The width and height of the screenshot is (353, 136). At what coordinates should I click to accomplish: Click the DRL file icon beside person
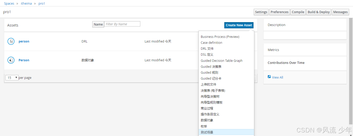click(11, 41)
